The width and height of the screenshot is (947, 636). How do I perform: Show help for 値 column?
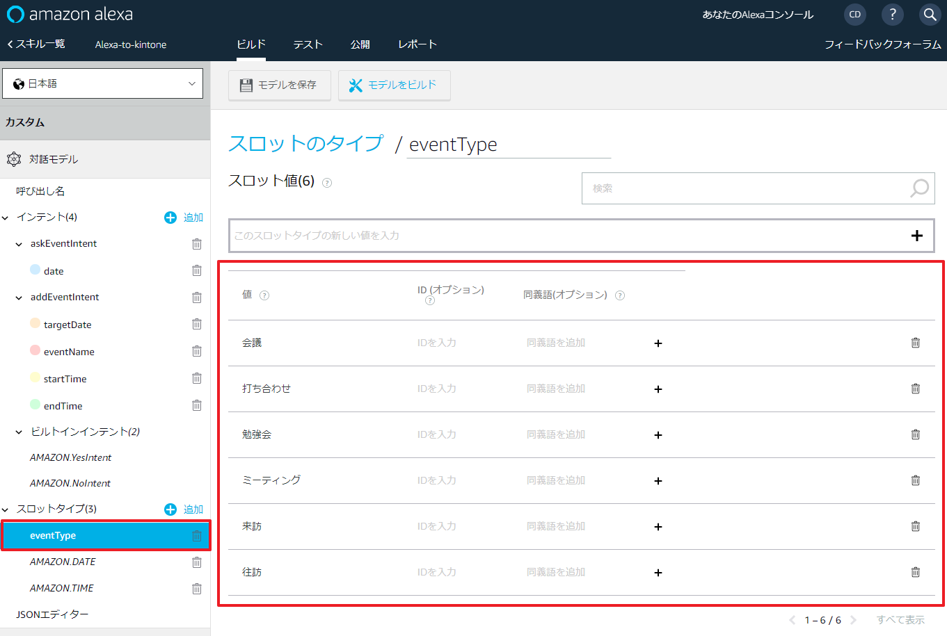[x=264, y=295]
